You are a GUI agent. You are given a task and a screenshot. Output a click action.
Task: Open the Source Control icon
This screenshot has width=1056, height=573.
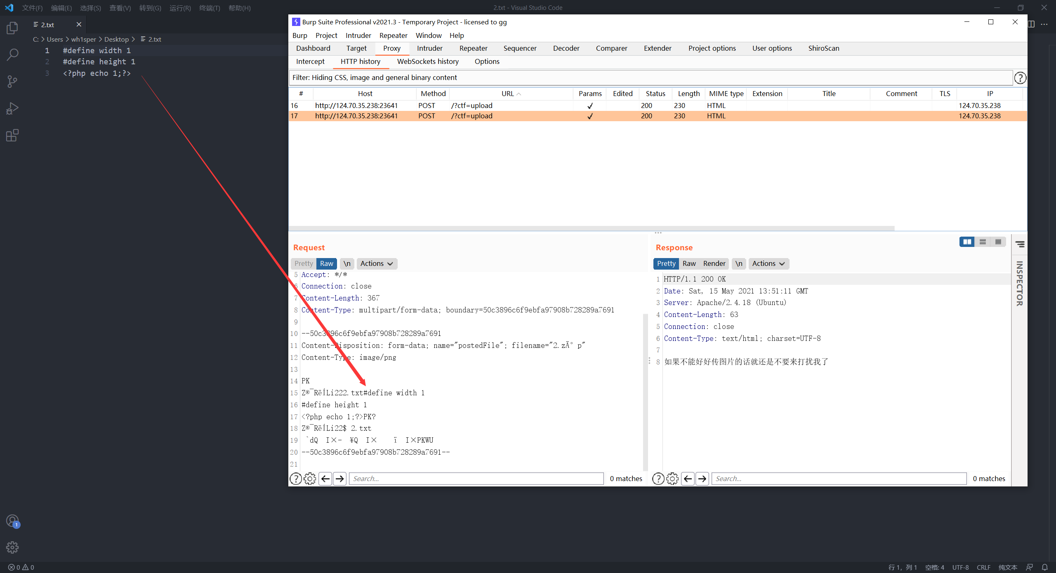coord(12,81)
